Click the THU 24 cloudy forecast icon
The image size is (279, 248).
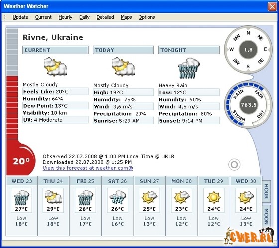click(x=53, y=197)
